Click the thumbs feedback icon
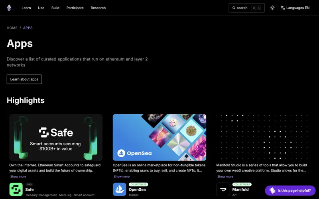 pyautogui.click(x=272, y=191)
